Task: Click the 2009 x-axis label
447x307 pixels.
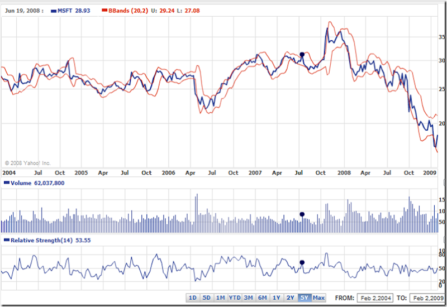Action: 430,173
